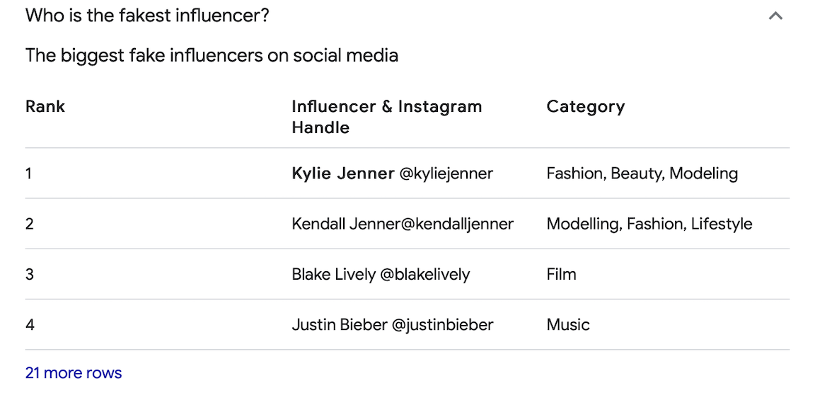Image resolution: width=815 pixels, height=393 pixels.
Task: Click the question 'Who is the fakest influencer?'
Action: pos(147,16)
